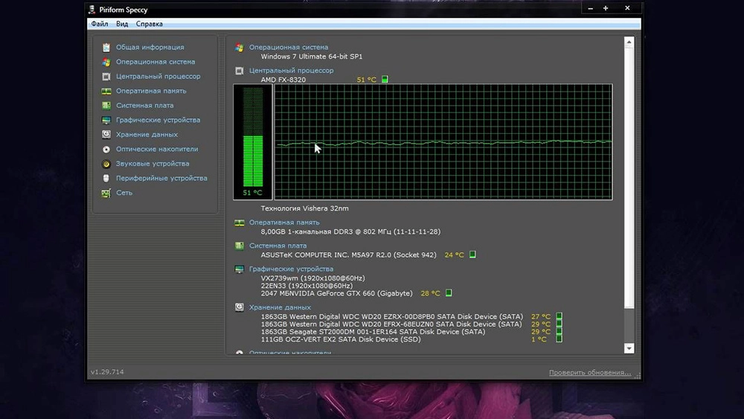
Task: Click the scrollbar up arrow
Action: pyautogui.click(x=629, y=42)
